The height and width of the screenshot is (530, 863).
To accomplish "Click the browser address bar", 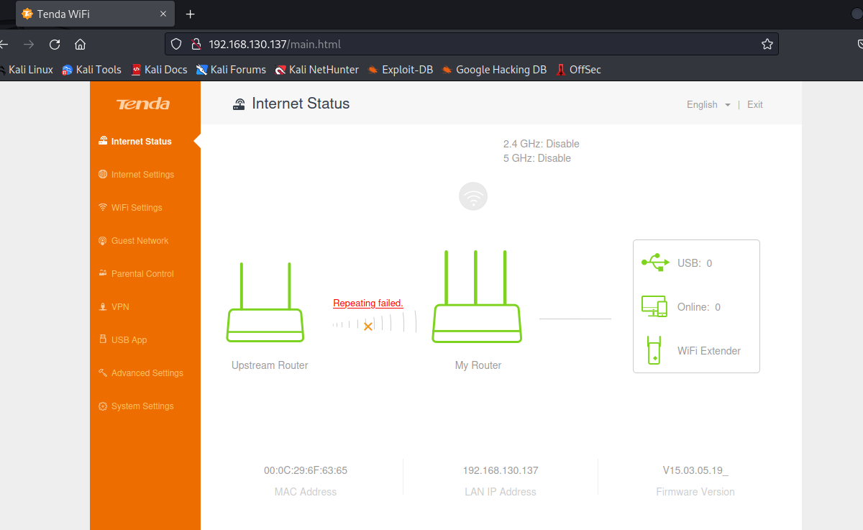I will [x=467, y=45].
